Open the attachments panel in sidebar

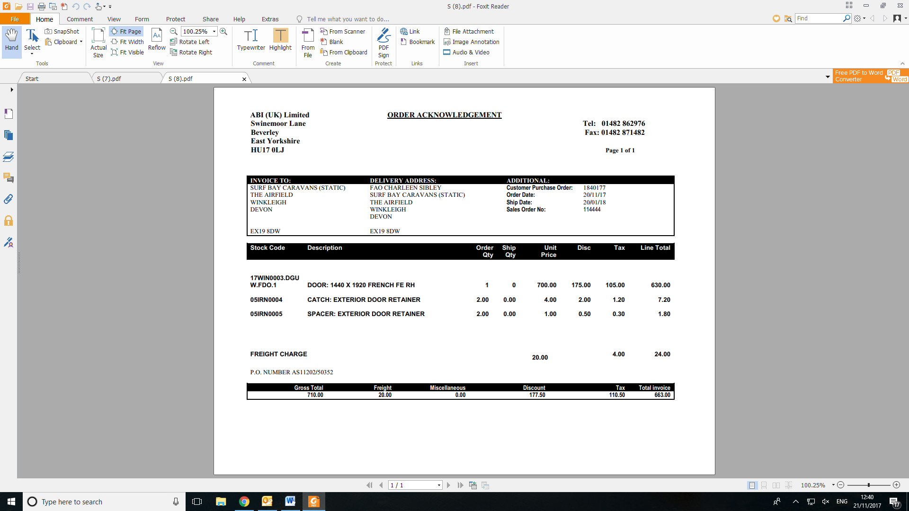pos(9,199)
